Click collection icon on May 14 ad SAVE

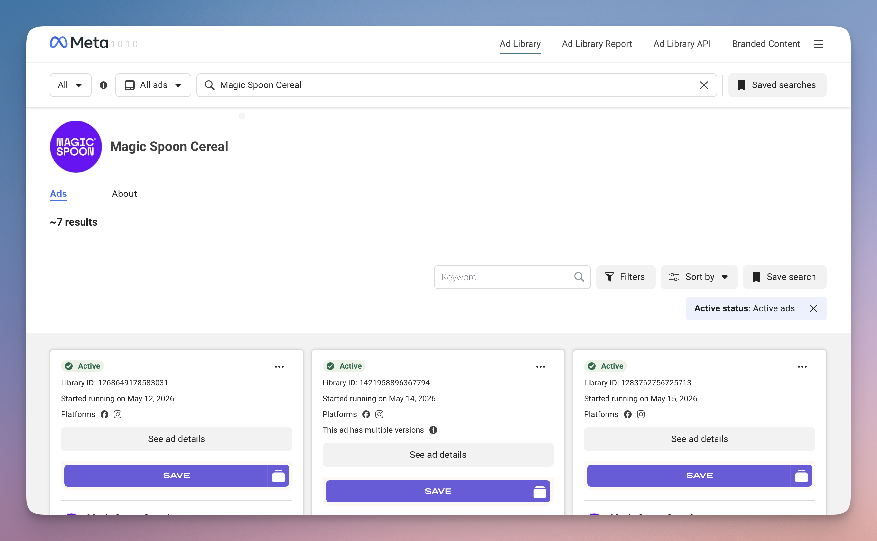pos(540,492)
